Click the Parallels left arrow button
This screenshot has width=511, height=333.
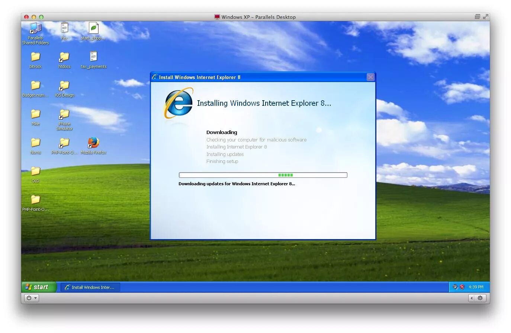coord(472,298)
